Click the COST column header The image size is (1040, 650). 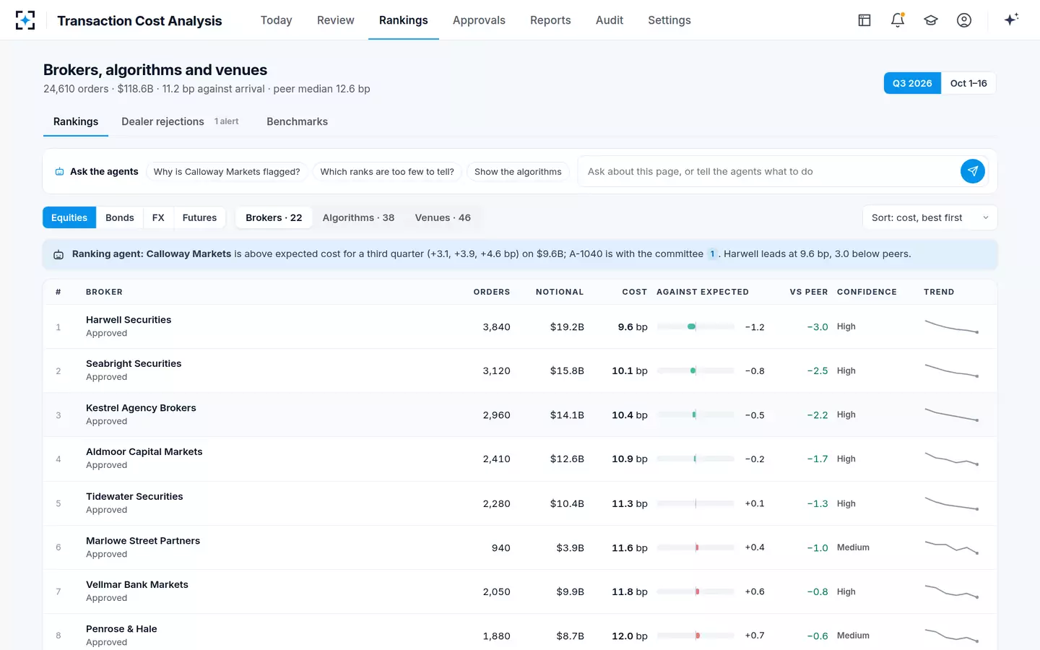(635, 292)
